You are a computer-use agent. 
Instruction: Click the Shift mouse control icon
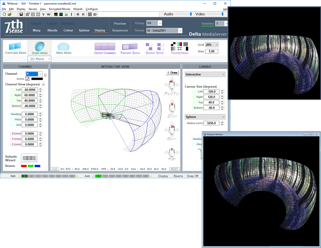point(172,130)
